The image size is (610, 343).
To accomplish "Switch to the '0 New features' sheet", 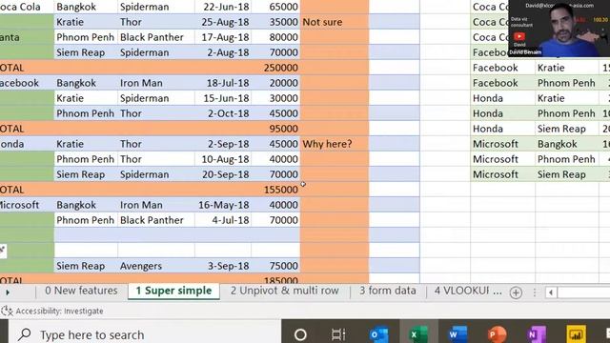I will (81, 291).
